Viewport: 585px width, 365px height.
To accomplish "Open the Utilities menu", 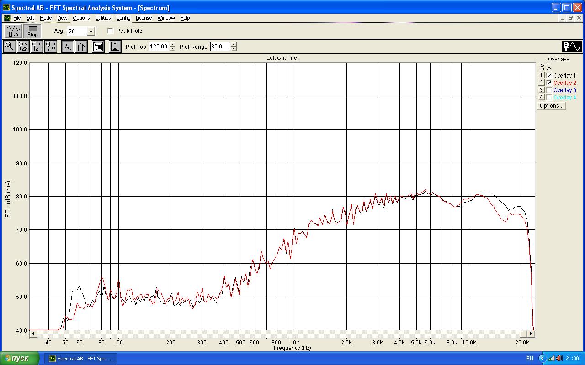I will pyautogui.click(x=103, y=18).
